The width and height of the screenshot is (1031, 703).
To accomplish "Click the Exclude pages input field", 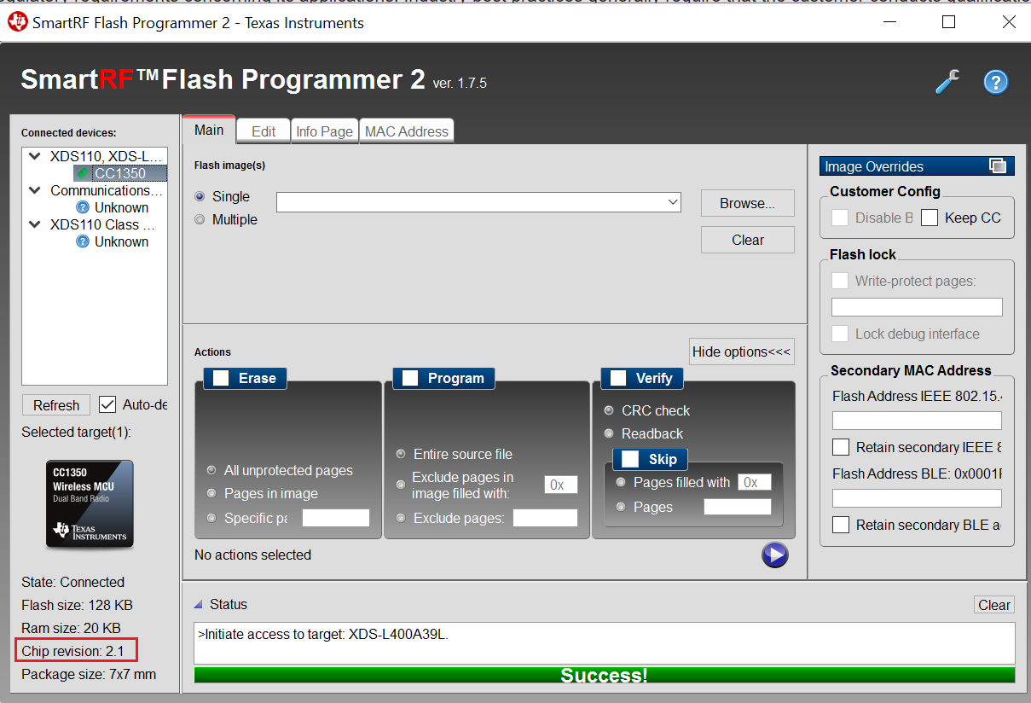I will point(545,518).
